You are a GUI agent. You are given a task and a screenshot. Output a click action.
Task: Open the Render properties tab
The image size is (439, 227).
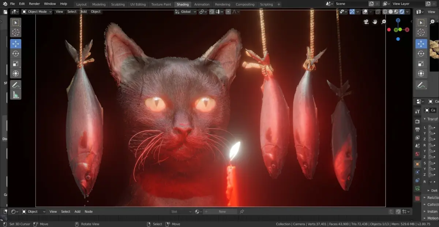point(417,121)
